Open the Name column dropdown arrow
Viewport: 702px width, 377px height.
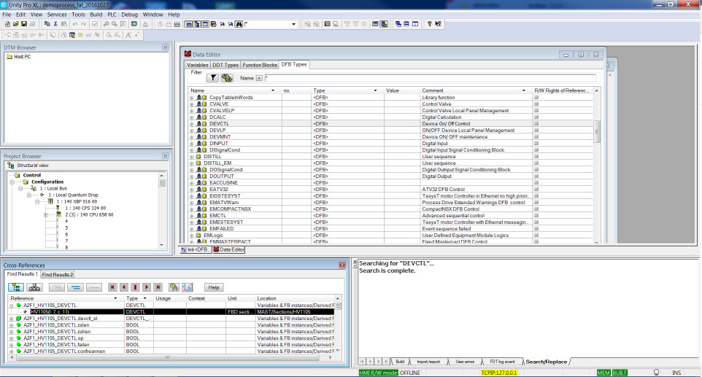273,90
